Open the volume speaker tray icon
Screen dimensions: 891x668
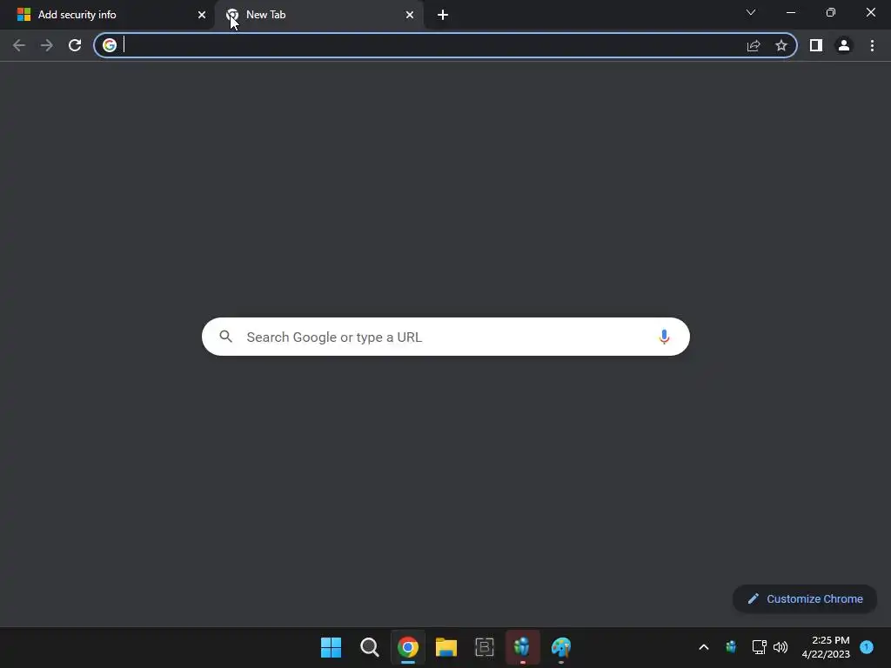point(780,647)
